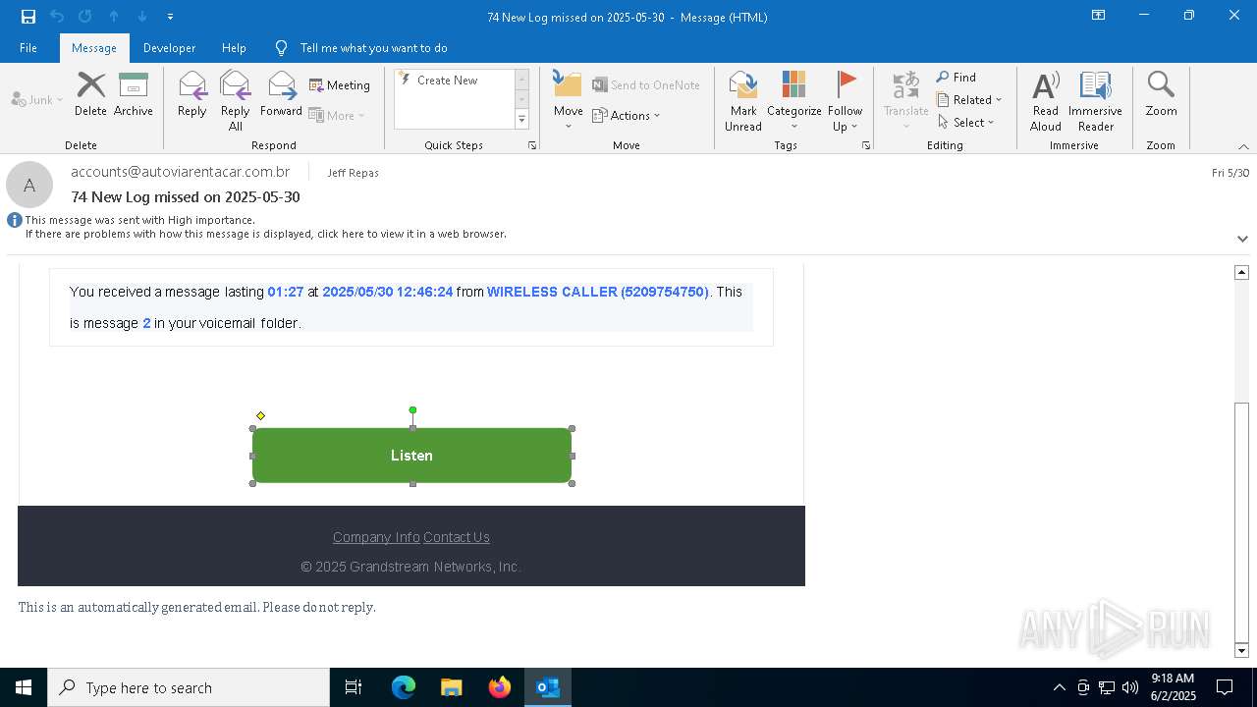The width and height of the screenshot is (1257, 707).
Task: Click the Tell me what you want to do box
Action: tap(373, 48)
